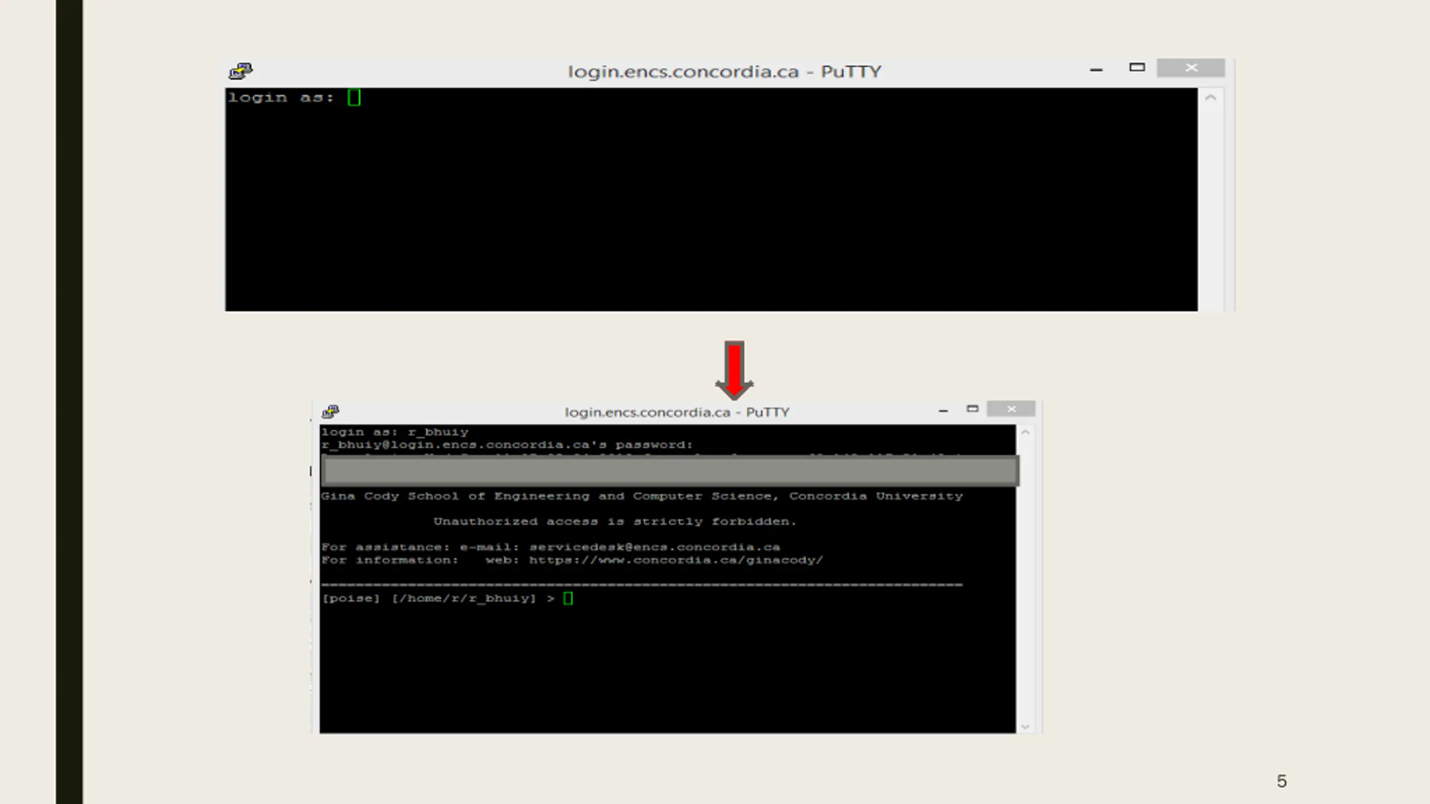This screenshot has height=804, width=1430.
Task: Minimize the upper PuTTY window
Action: (x=1096, y=70)
